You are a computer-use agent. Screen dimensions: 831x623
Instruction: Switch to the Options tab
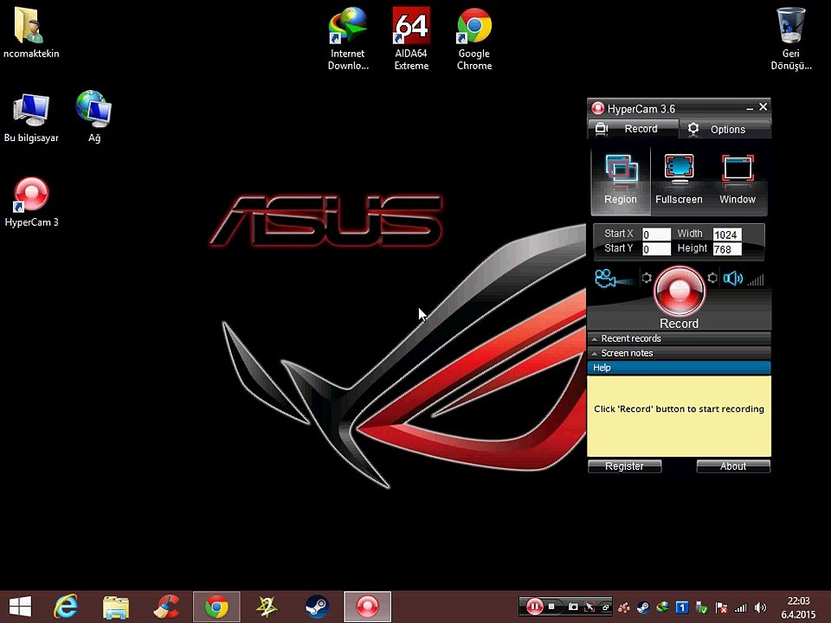(x=725, y=129)
